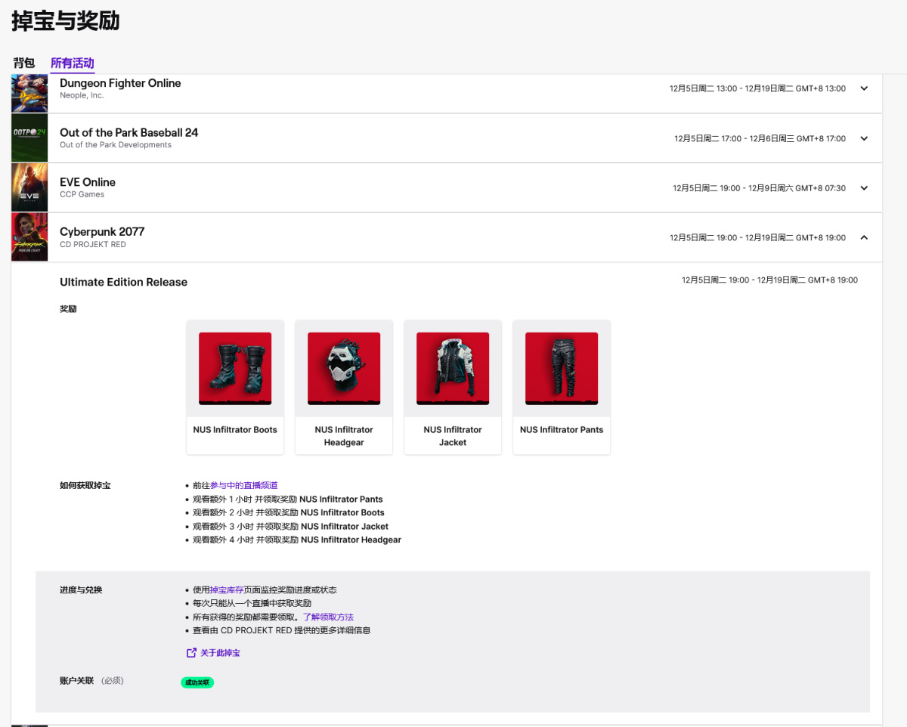Expand the Out of the Park Baseball 24 chevron
This screenshot has height=727, width=907.
(864, 138)
